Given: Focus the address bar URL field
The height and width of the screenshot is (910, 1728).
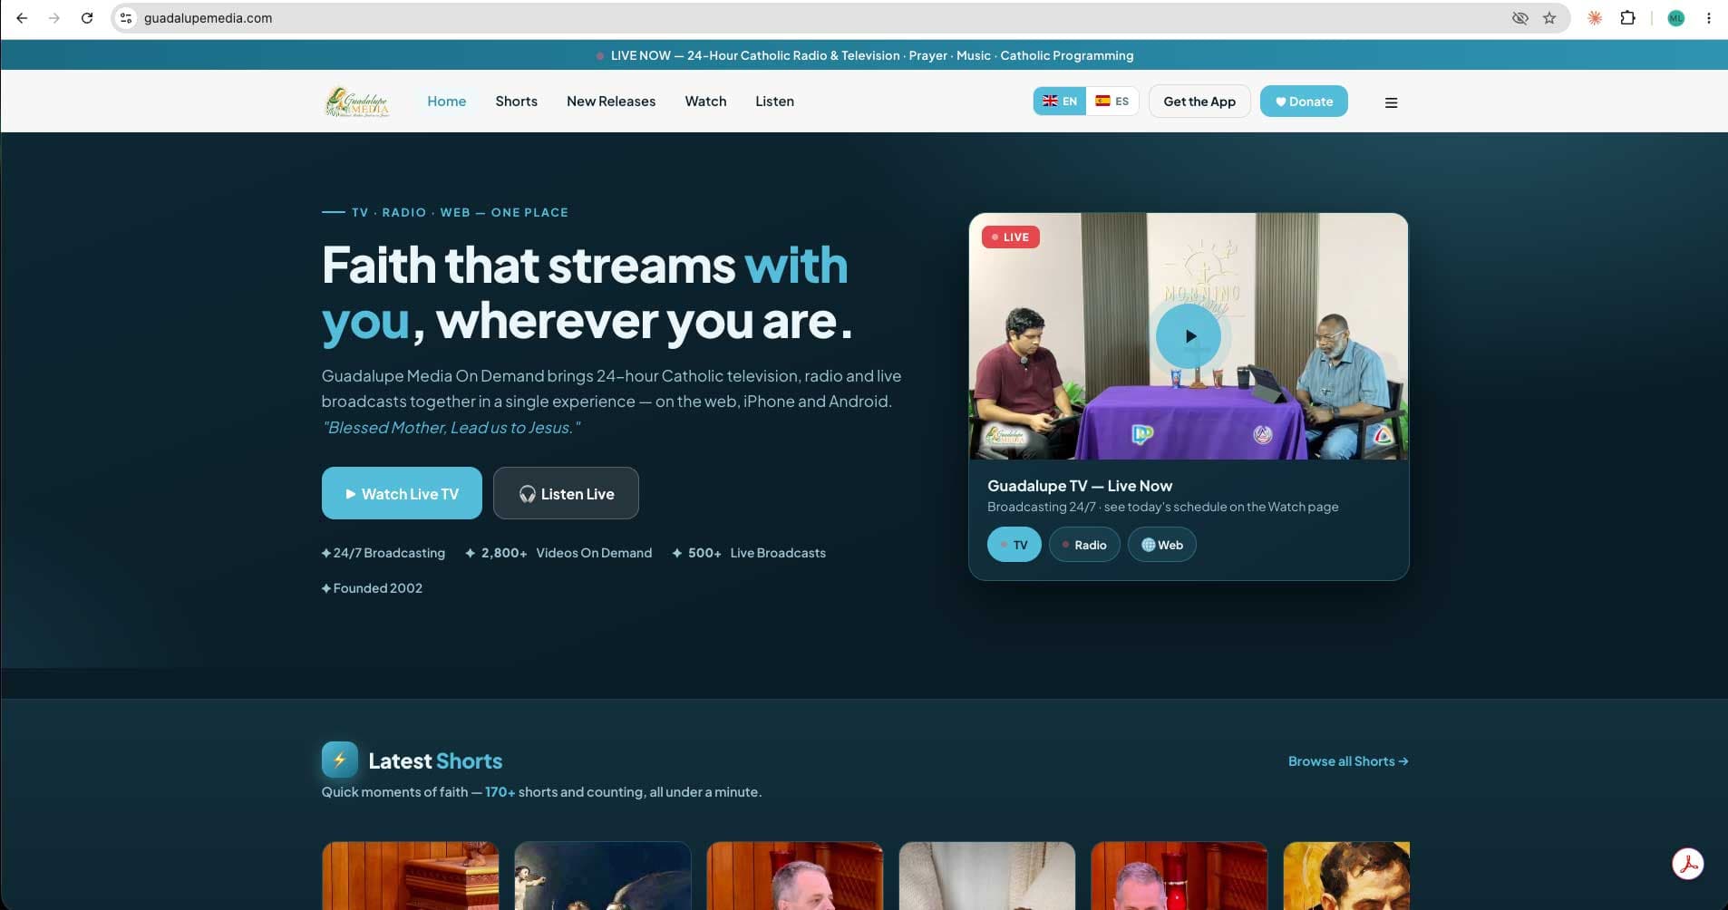Looking at the screenshot, I should pyautogui.click(x=816, y=18).
